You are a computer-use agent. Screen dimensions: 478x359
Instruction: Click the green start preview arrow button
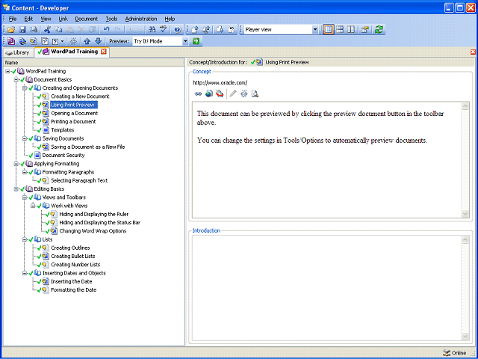pyautogui.click(x=196, y=41)
